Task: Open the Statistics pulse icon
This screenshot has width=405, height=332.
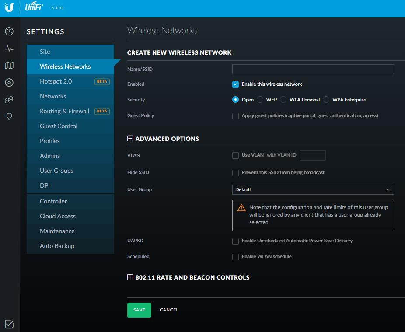Action: pos(9,49)
